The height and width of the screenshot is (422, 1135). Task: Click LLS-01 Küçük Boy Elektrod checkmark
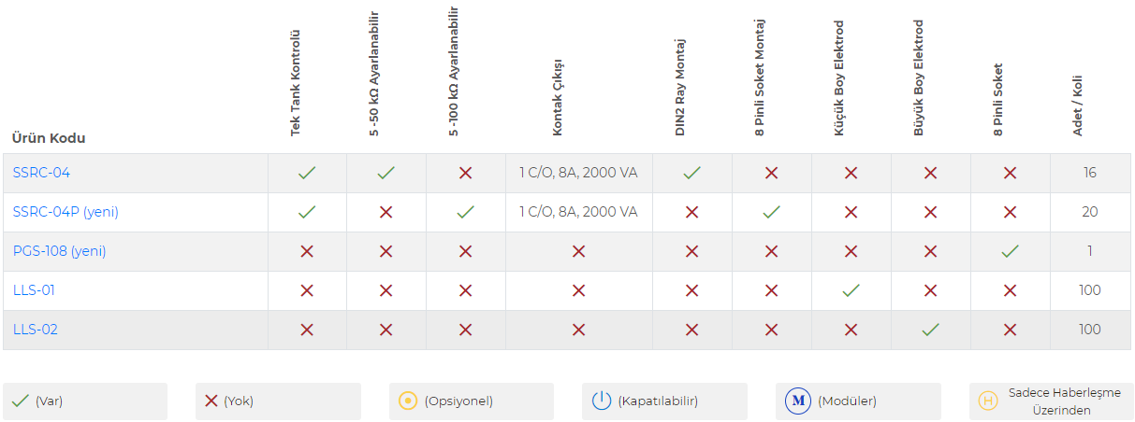pos(851,290)
